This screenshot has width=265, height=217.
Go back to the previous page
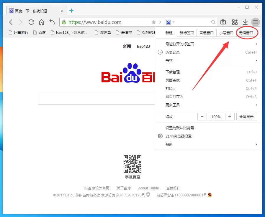coord(11,22)
